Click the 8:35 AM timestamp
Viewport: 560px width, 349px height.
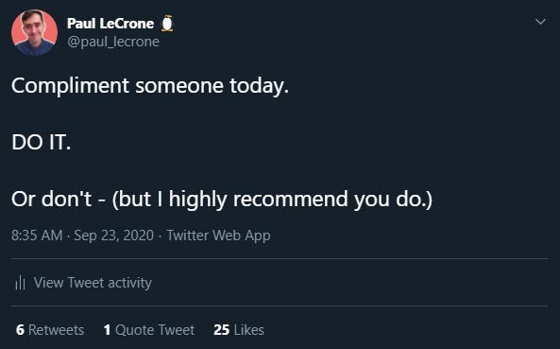[x=37, y=236]
